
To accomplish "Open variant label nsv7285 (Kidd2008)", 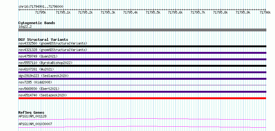I will tap(35, 82).
